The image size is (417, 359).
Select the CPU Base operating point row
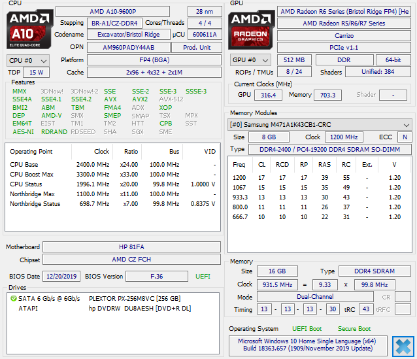pyautogui.click(x=112, y=165)
